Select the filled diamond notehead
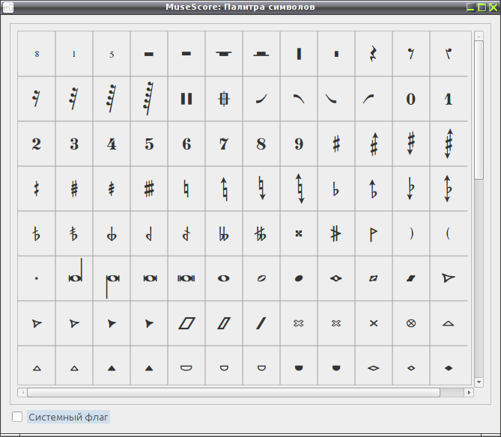501x437 pixels. pyautogui.click(x=449, y=368)
